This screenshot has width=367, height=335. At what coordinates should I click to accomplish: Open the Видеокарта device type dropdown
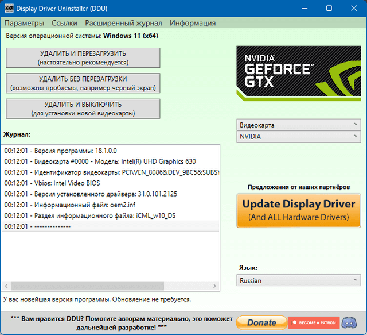[298, 125]
